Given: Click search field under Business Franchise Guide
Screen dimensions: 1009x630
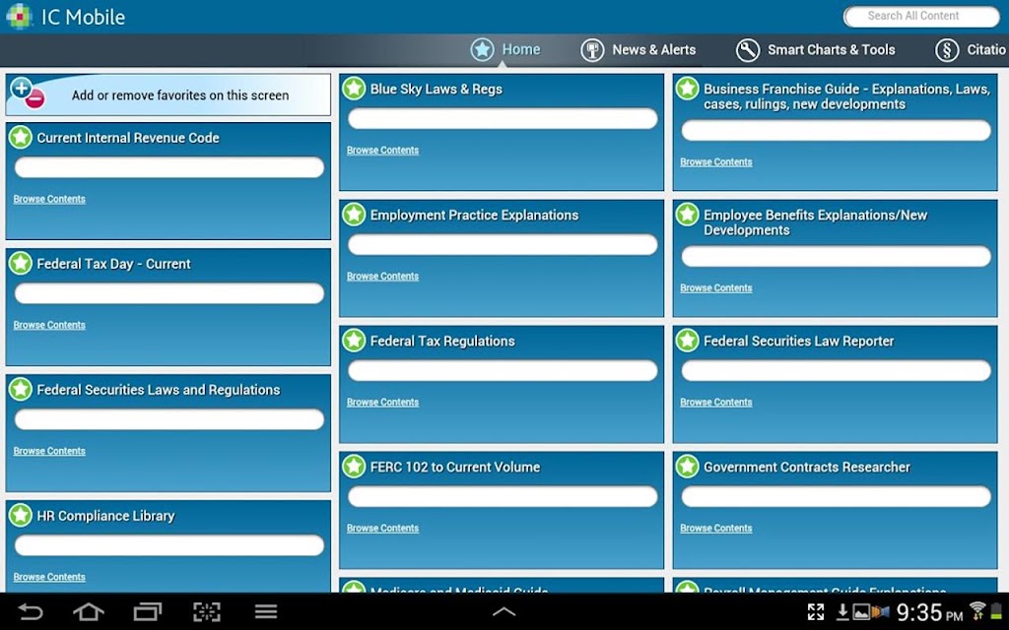Looking at the screenshot, I should coord(836,131).
